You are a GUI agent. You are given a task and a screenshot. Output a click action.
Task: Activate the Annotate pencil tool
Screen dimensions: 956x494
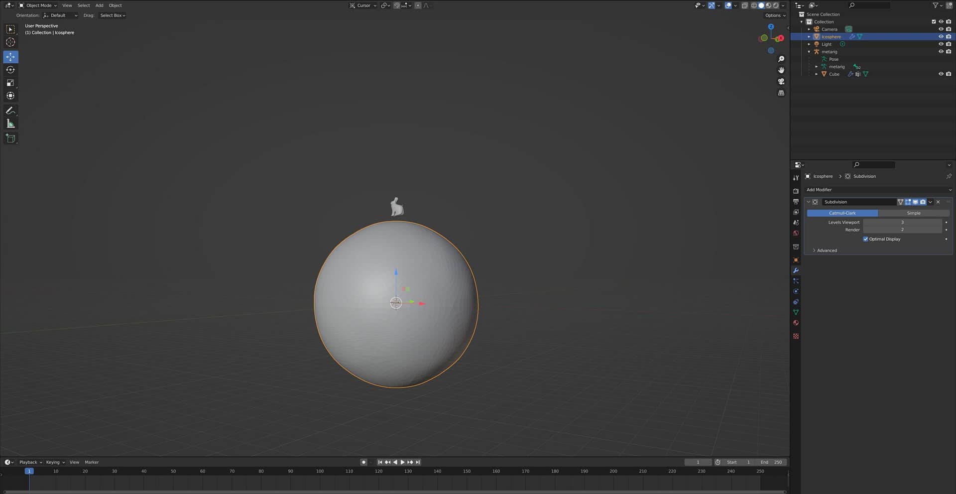click(10, 111)
